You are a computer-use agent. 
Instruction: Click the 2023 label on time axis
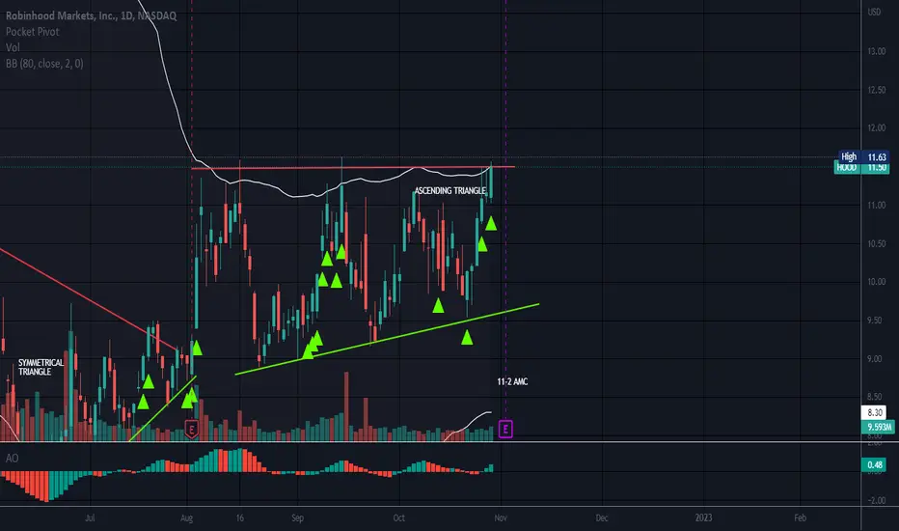[703, 517]
